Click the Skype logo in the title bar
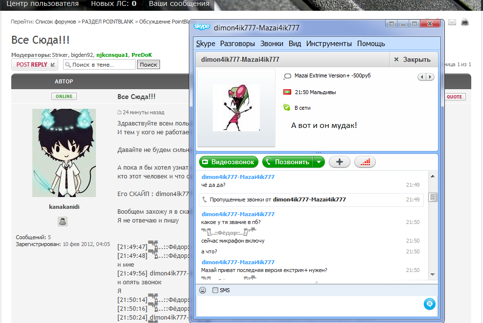 click(x=202, y=27)
